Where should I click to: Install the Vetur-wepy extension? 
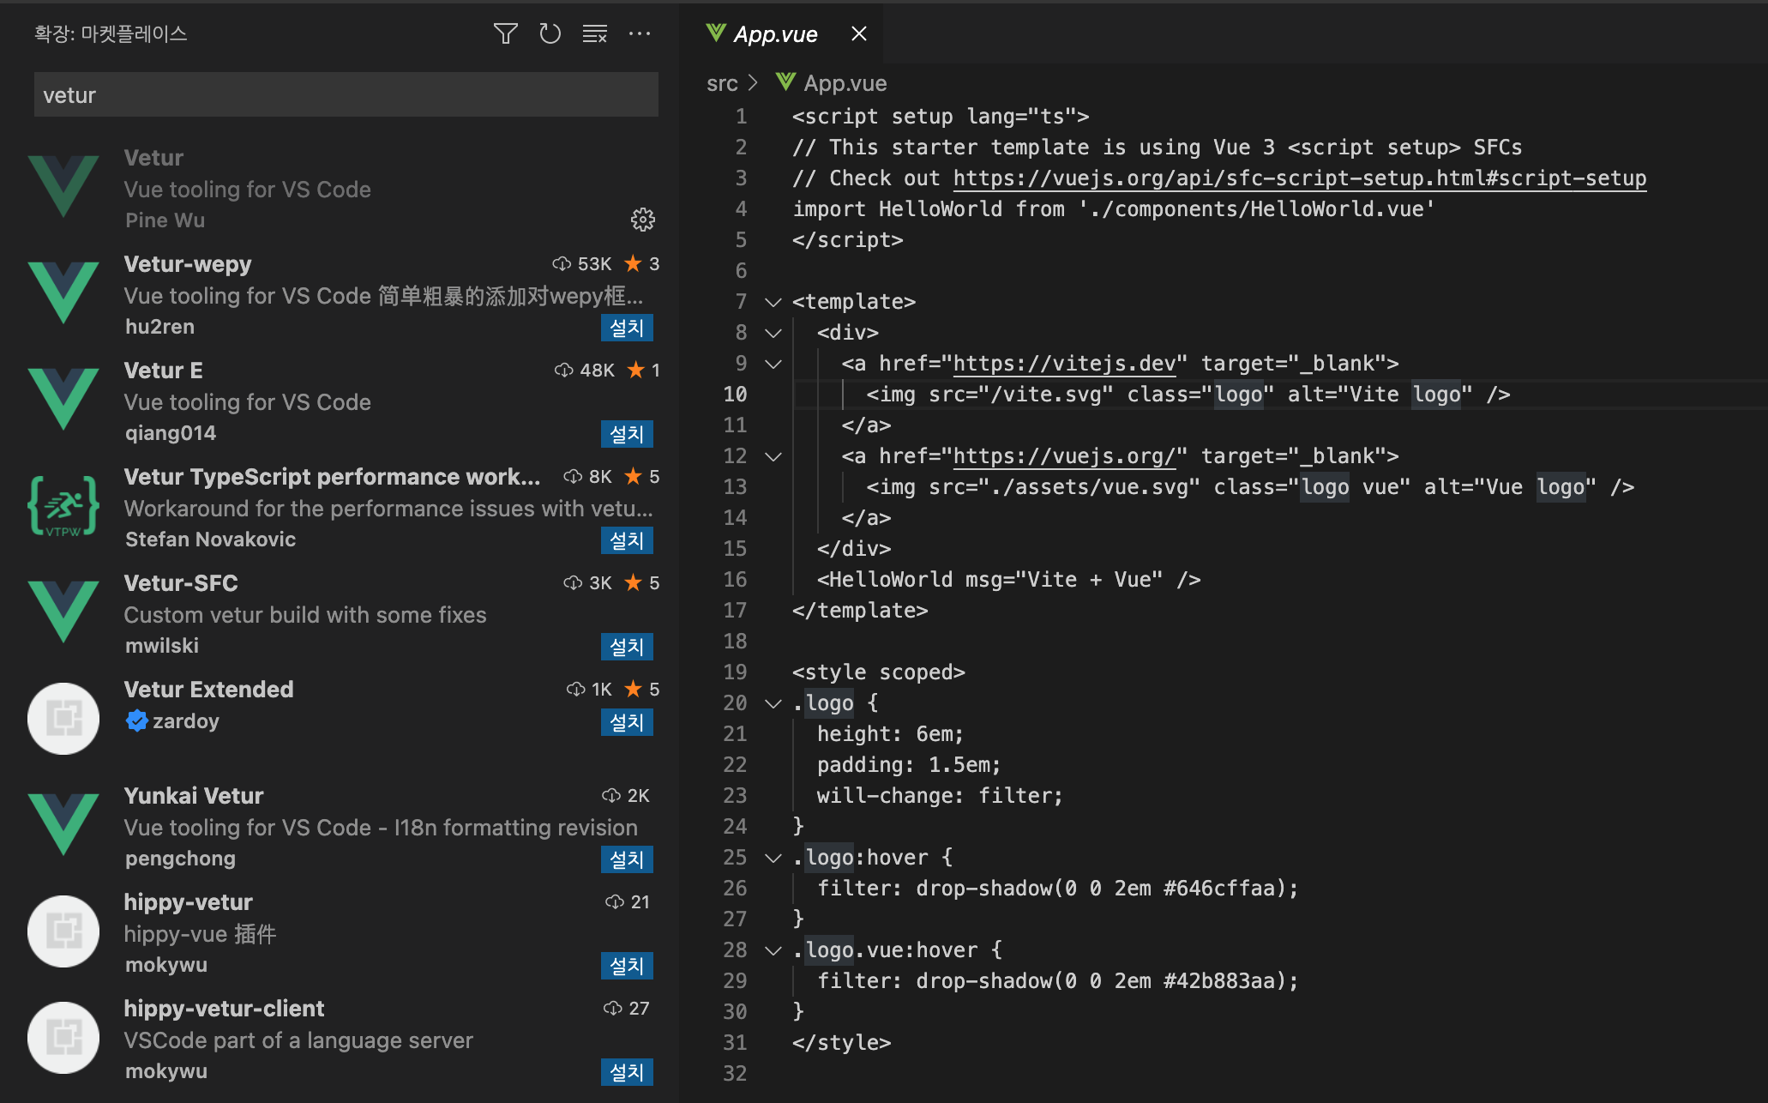click(626, 328)
